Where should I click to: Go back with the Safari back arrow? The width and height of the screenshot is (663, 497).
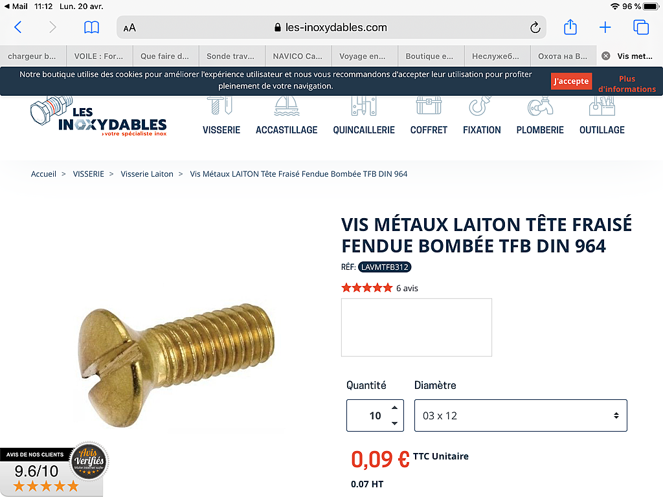(x=17, y=27)
